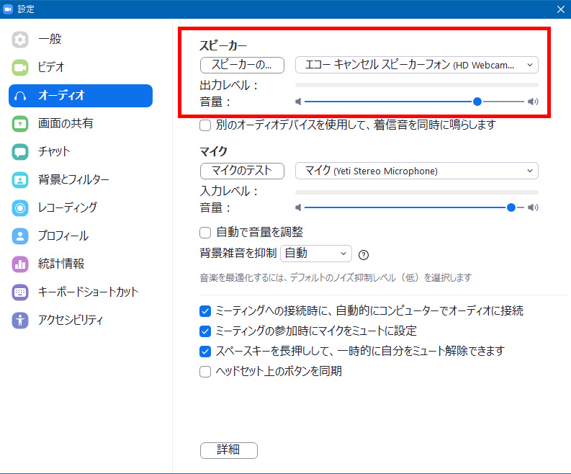Open Background and Filters (背景とフィルター) icon
The image size is (571, 474).
(20, 180)
